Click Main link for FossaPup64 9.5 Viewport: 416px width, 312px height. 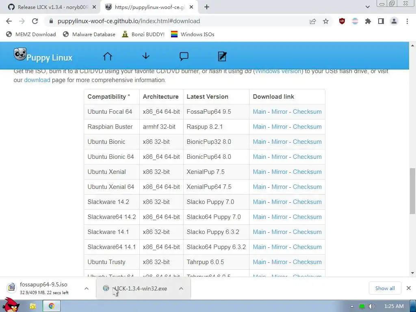pyautogui.click(x=259, y=112)
